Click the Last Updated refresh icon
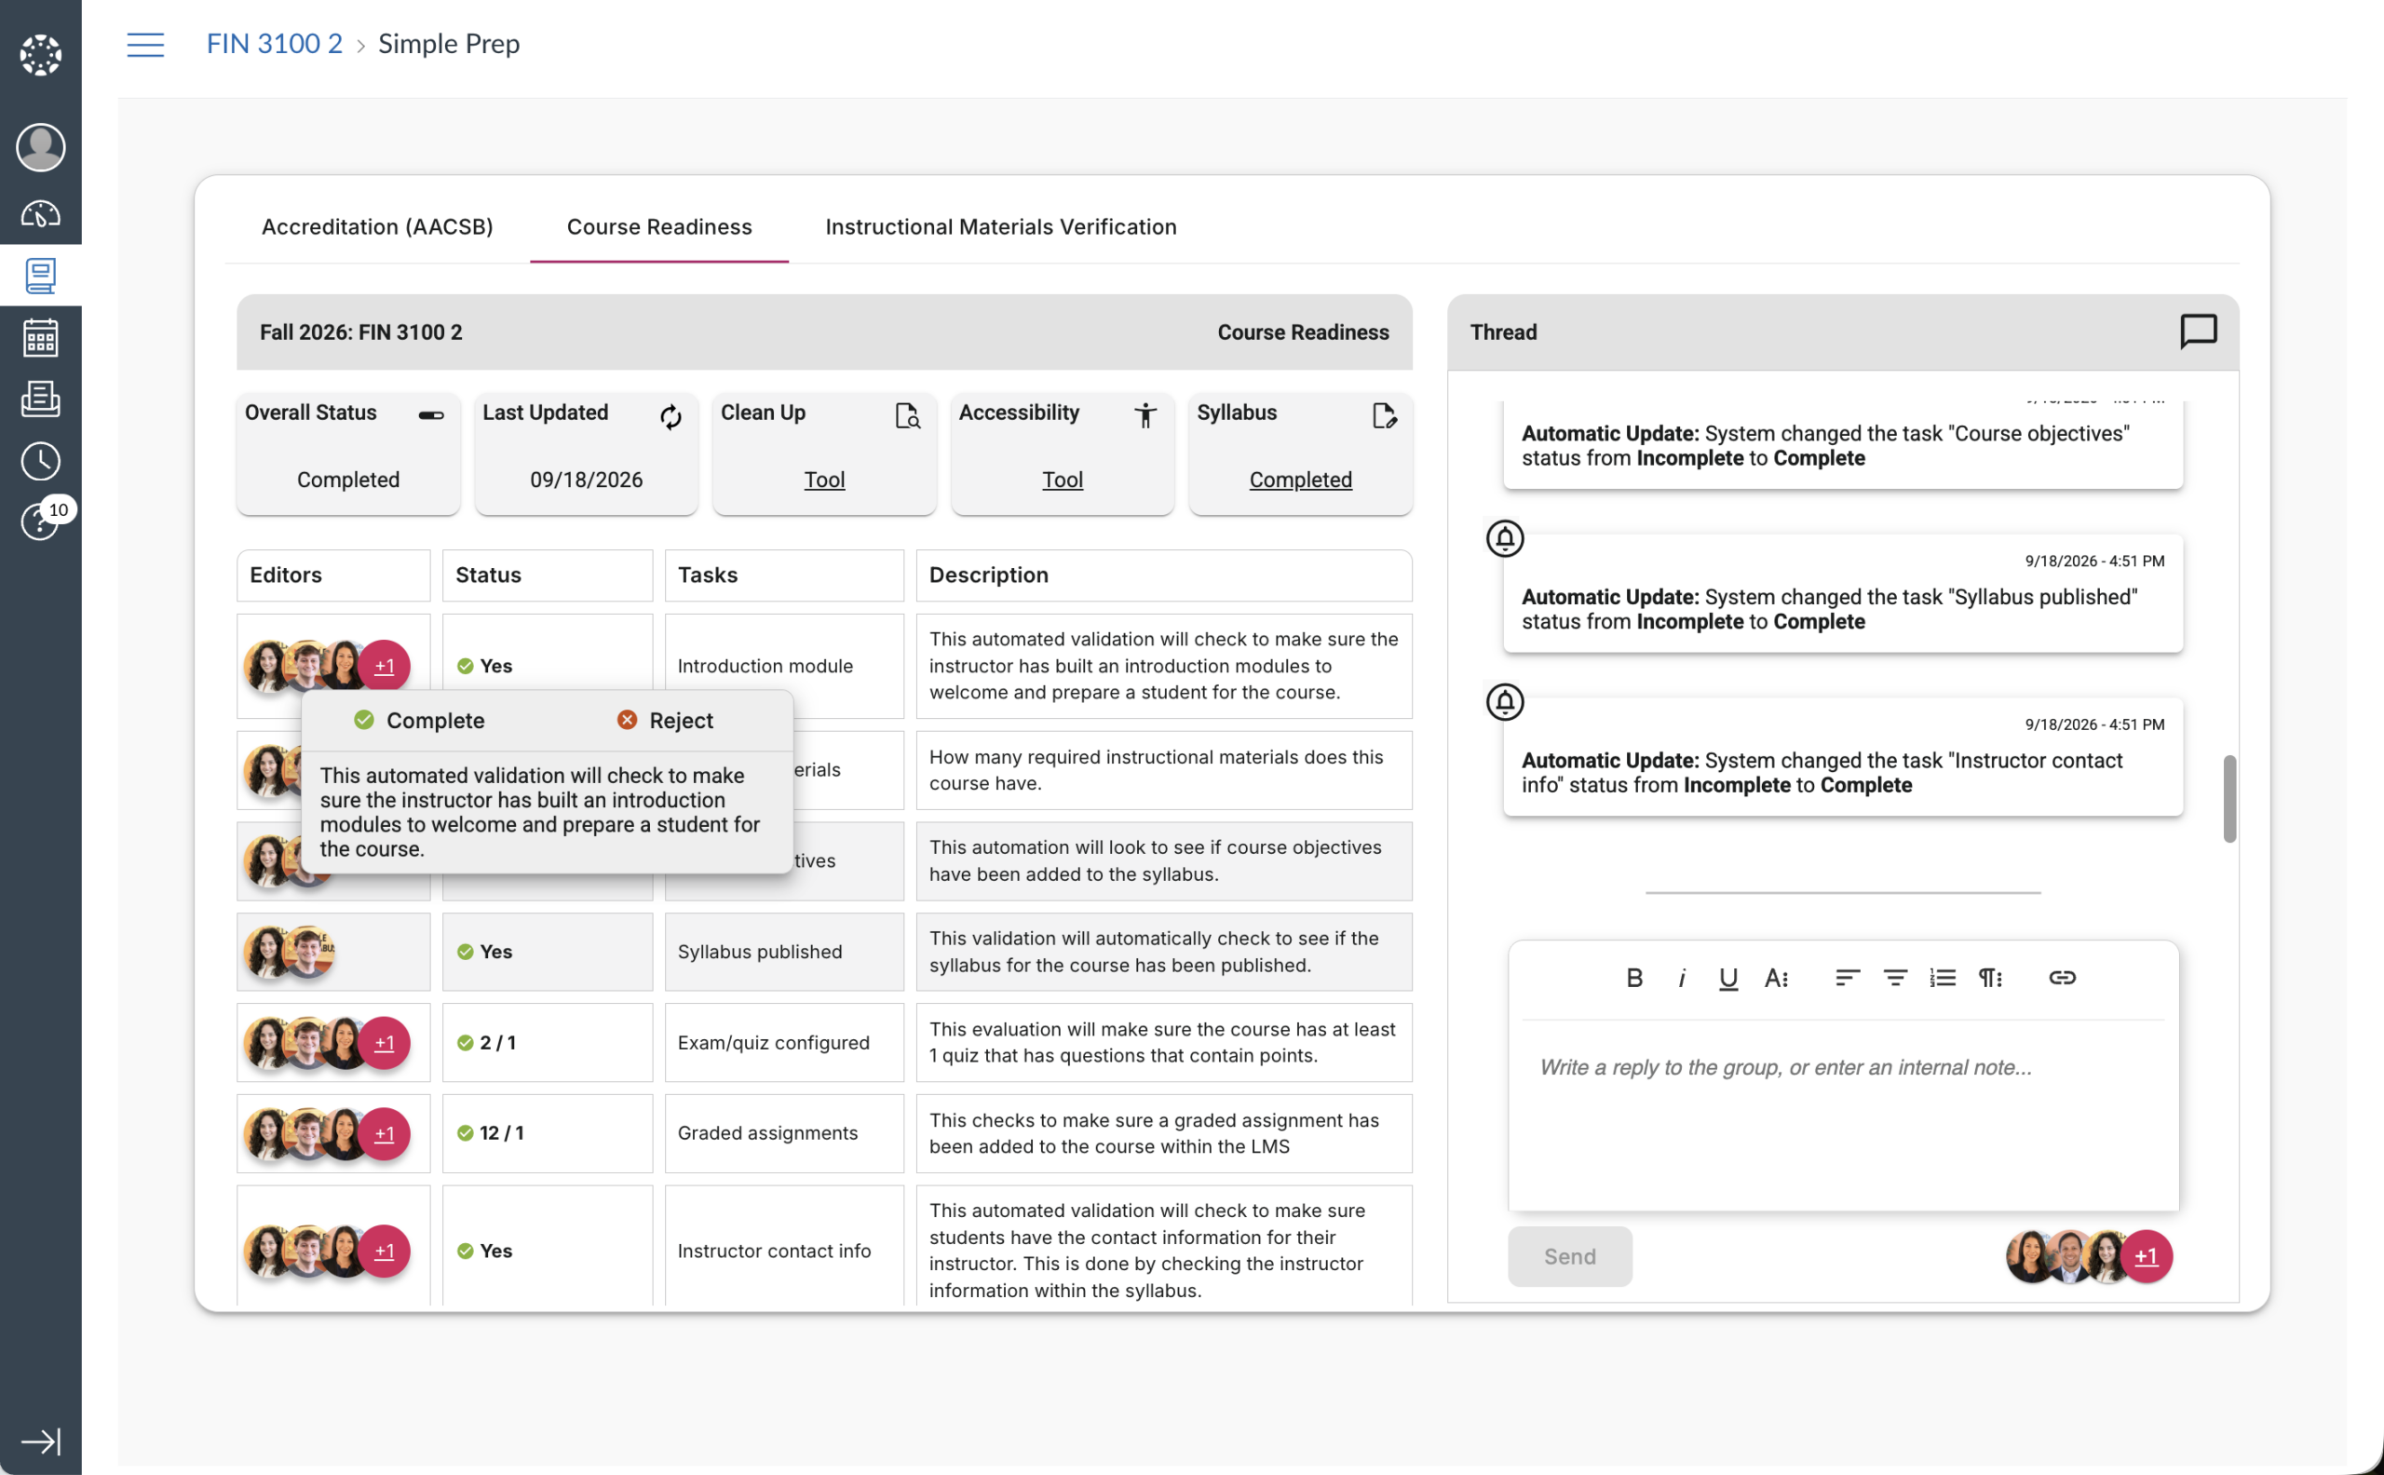2384x1475 pixels. point(670,417)
